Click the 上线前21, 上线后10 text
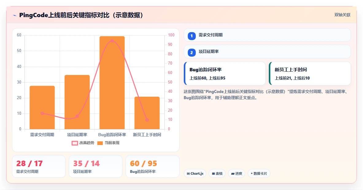Image resolution: width=363 pixels, height=190 pixels. tap(292, 78)
